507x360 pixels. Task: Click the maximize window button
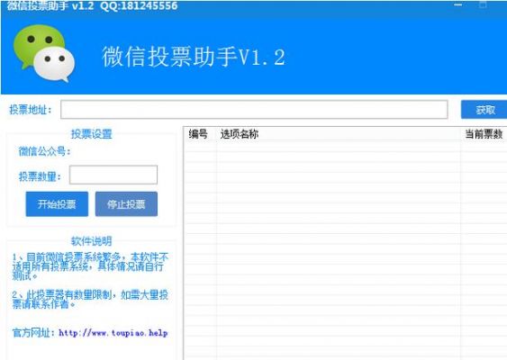(x=483, y=4)
